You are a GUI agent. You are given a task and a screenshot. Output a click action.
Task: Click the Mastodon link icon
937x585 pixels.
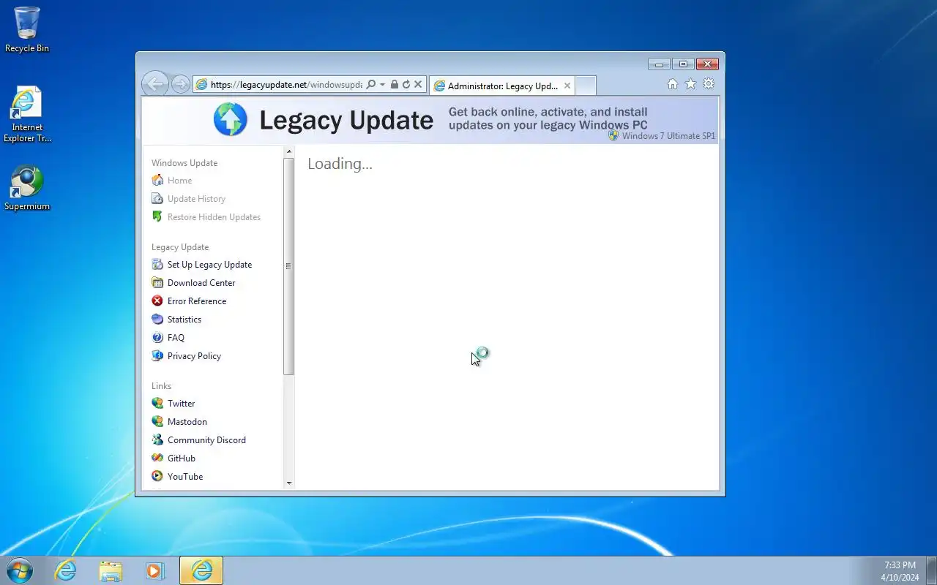pos(157,421)
